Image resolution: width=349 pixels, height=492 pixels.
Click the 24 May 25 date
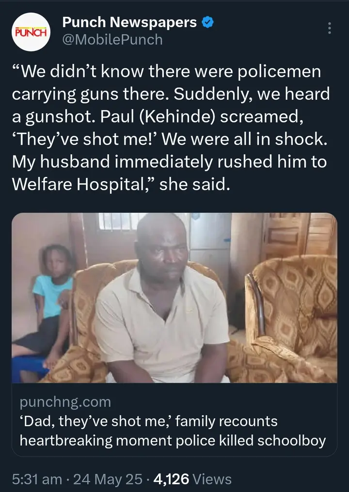(x=108, y=479)
